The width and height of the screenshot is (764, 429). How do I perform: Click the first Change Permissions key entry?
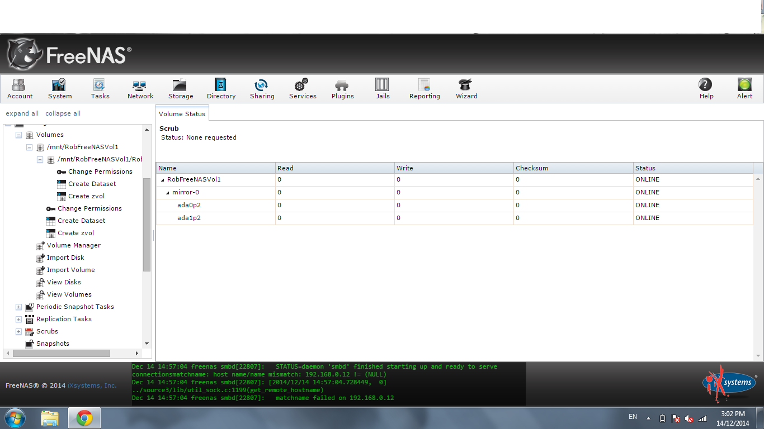(100, 171)
